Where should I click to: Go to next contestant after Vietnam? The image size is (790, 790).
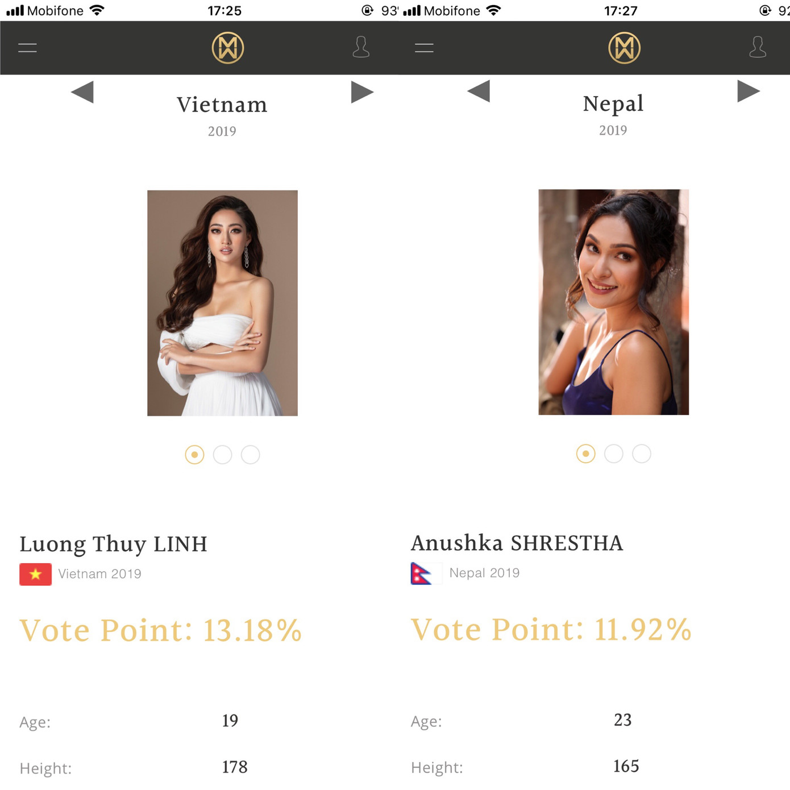coord(362,92)
